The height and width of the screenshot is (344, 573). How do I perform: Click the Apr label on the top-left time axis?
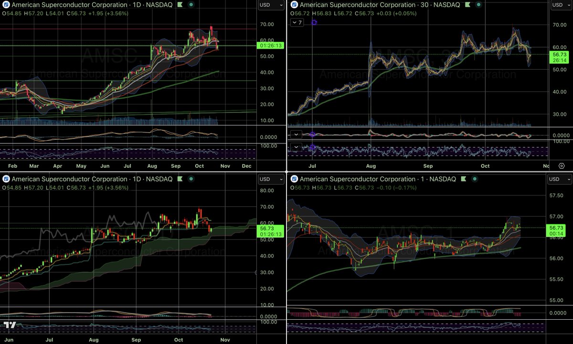coord(58,166)
